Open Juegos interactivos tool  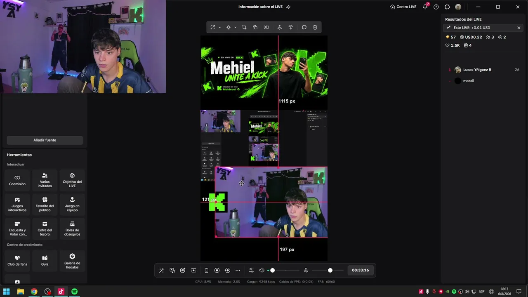(x=17, y=205)
